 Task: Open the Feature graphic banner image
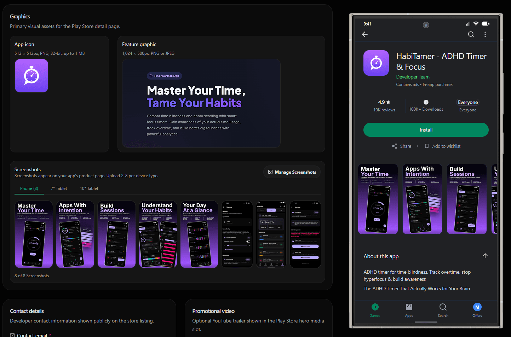(x=201, y=103)
